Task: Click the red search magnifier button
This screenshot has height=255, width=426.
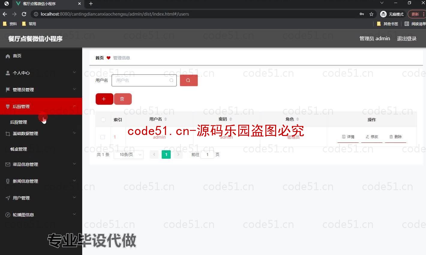Action: click(189, 80)
